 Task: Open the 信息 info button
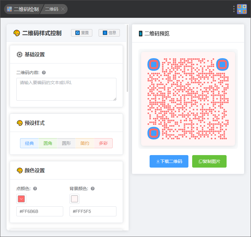tap(109, 33)
